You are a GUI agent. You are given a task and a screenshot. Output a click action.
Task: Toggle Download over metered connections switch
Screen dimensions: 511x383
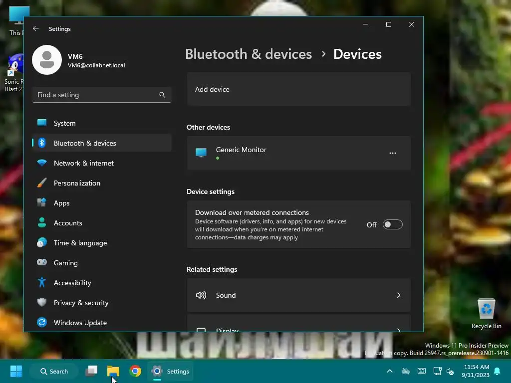pos(392,225)
